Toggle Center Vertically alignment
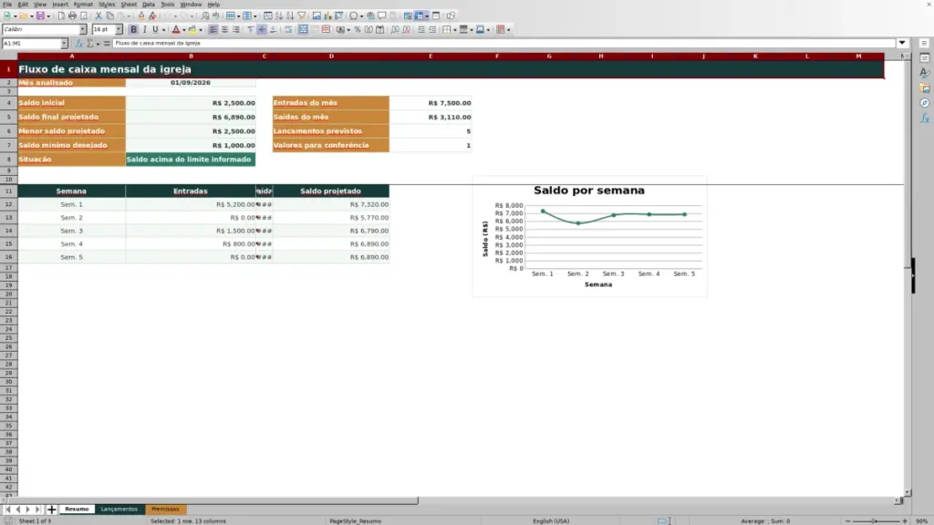This screenshot has height=525, width=934. pos(262,30)
